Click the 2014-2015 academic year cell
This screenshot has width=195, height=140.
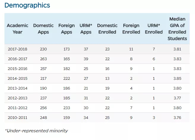[18, 78]
